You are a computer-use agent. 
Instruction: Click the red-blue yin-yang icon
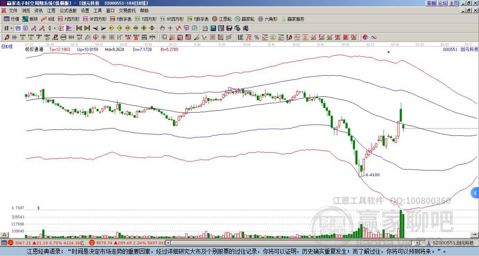click(x=365, y=37)
